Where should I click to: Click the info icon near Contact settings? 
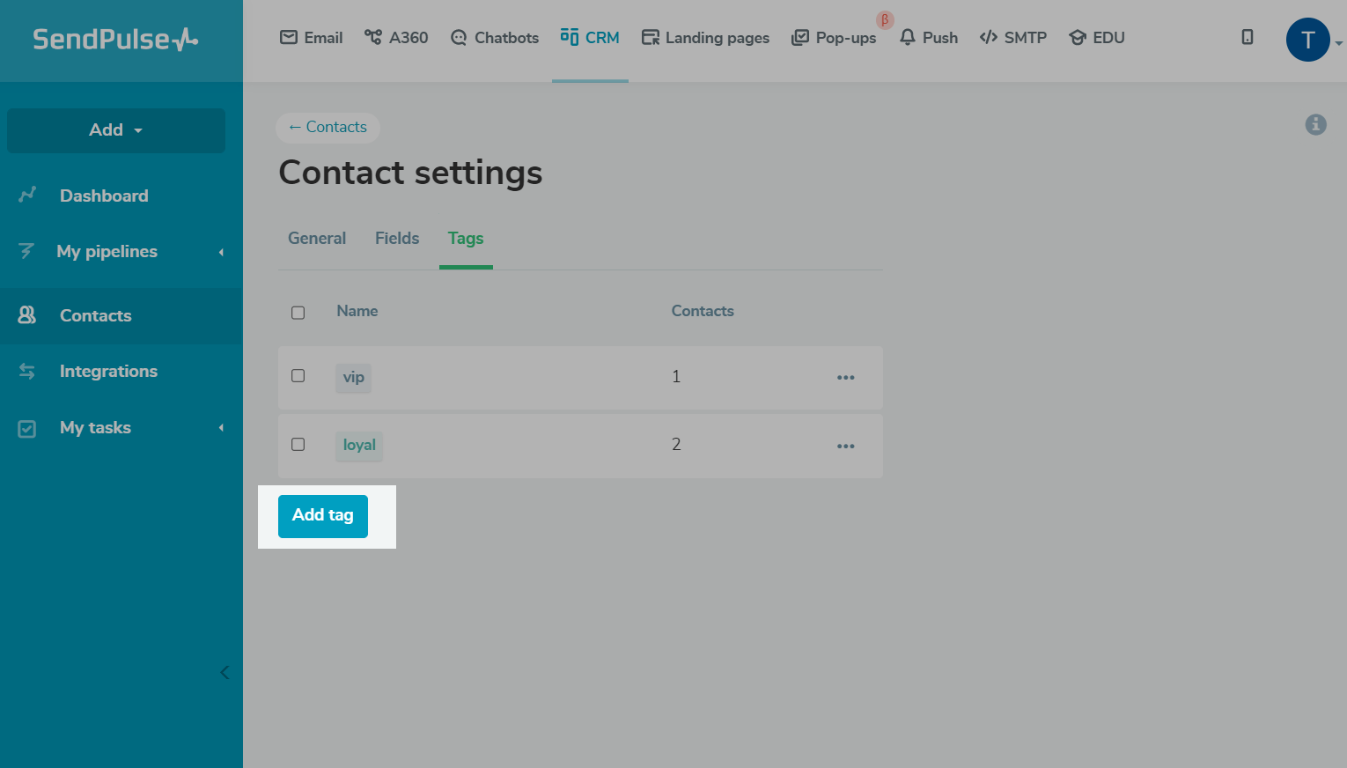pyautogui.click(x=1315, y=125)
